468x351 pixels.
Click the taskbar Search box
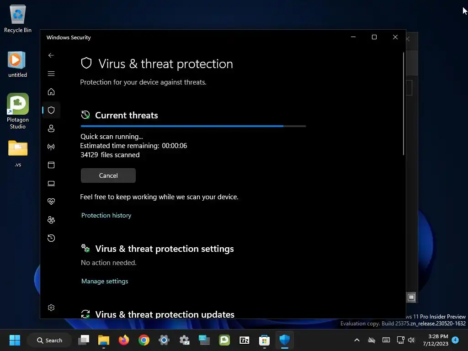click(49, 340)
